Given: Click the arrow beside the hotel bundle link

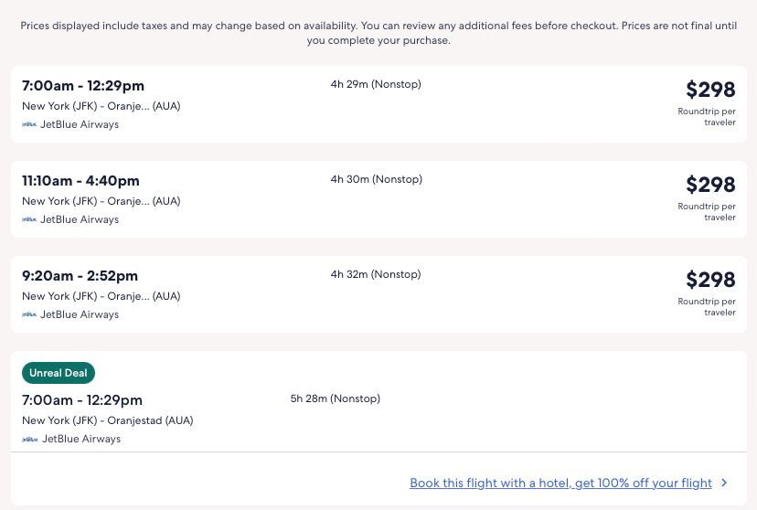Looking at the screenshot, I should point(724,483).
